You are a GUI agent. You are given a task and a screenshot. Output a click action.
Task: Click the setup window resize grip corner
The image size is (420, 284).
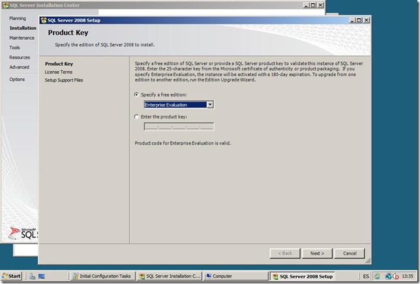click(x=368, y=261)
